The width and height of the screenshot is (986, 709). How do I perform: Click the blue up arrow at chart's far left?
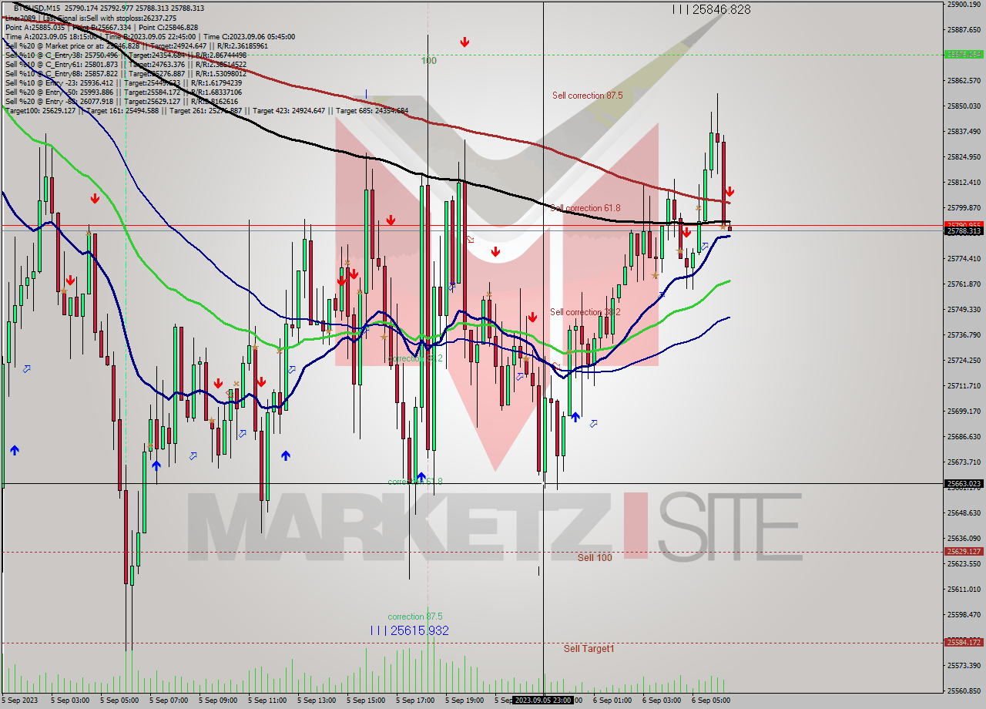14,450
